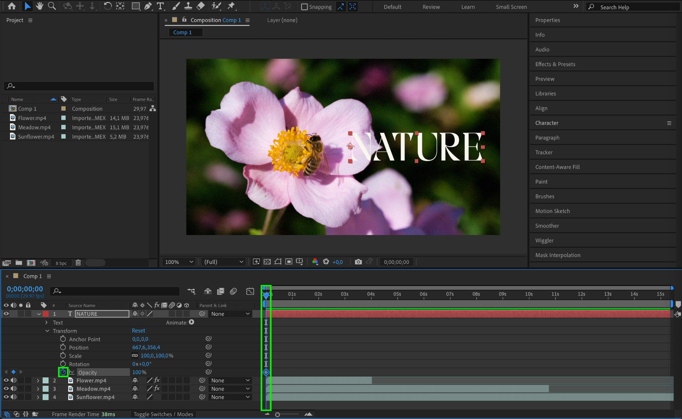The image size is (682, 419).
Task: Select the Hand tool
Action: click(40, 6)
